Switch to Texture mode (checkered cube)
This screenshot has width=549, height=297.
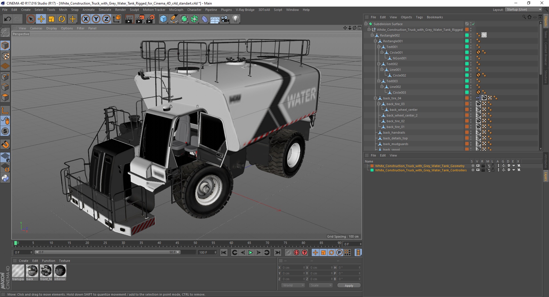[5, 56]
